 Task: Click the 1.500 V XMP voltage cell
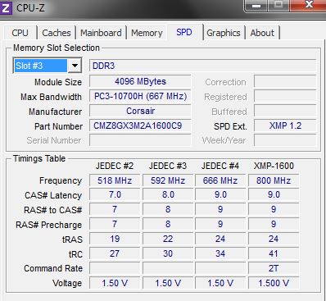tap(274, 283)
